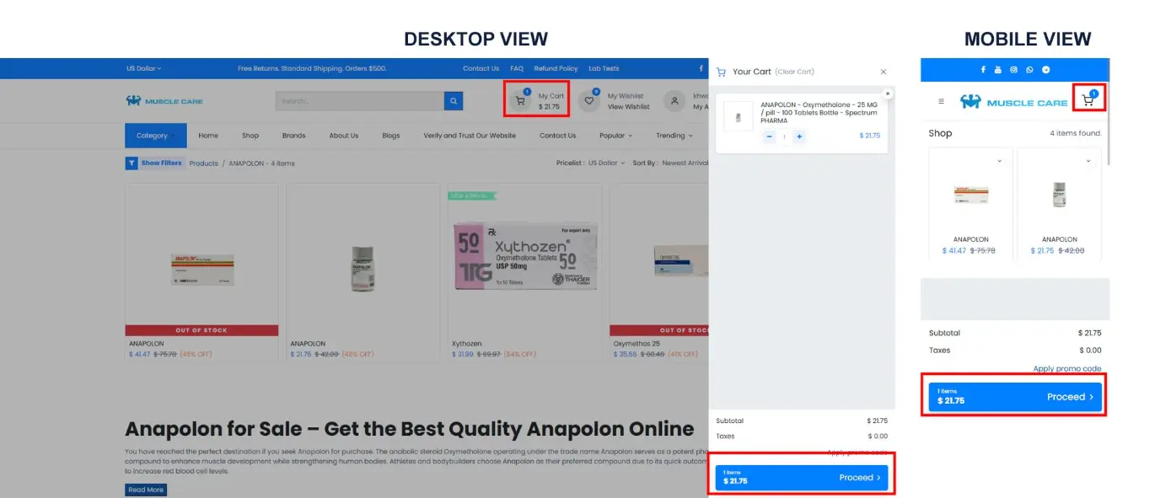Expand the US Dollar currency dropdown in top bar
Screen dimensions: 1155x498
[x=143, y=68]
